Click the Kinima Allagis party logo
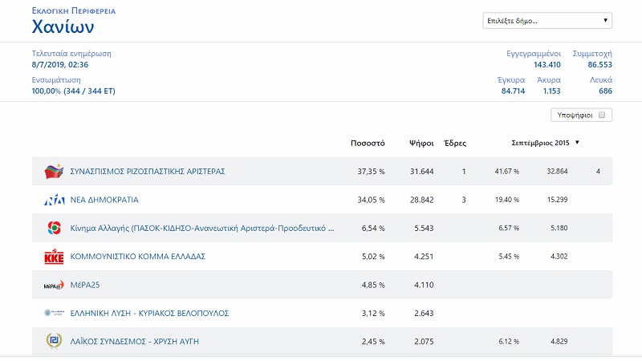This screenshot has height=361, width=642. point(54,229)
